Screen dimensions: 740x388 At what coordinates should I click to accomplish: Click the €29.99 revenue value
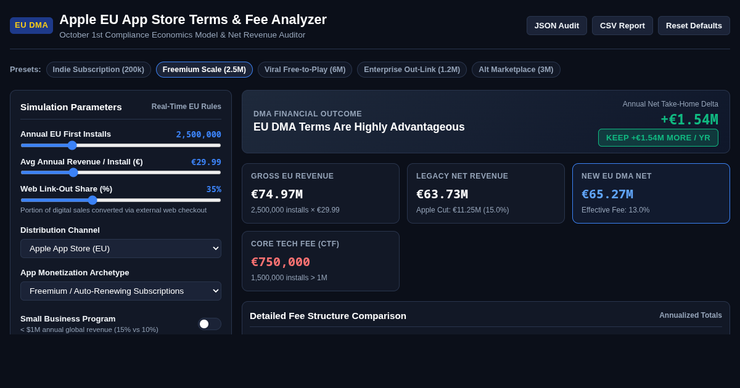206,162
